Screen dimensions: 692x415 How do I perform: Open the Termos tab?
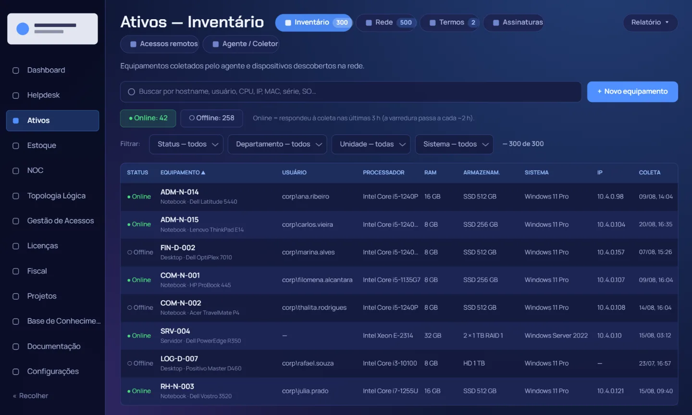(450, 23)
